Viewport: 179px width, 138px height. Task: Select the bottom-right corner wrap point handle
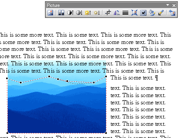point(106,133)
